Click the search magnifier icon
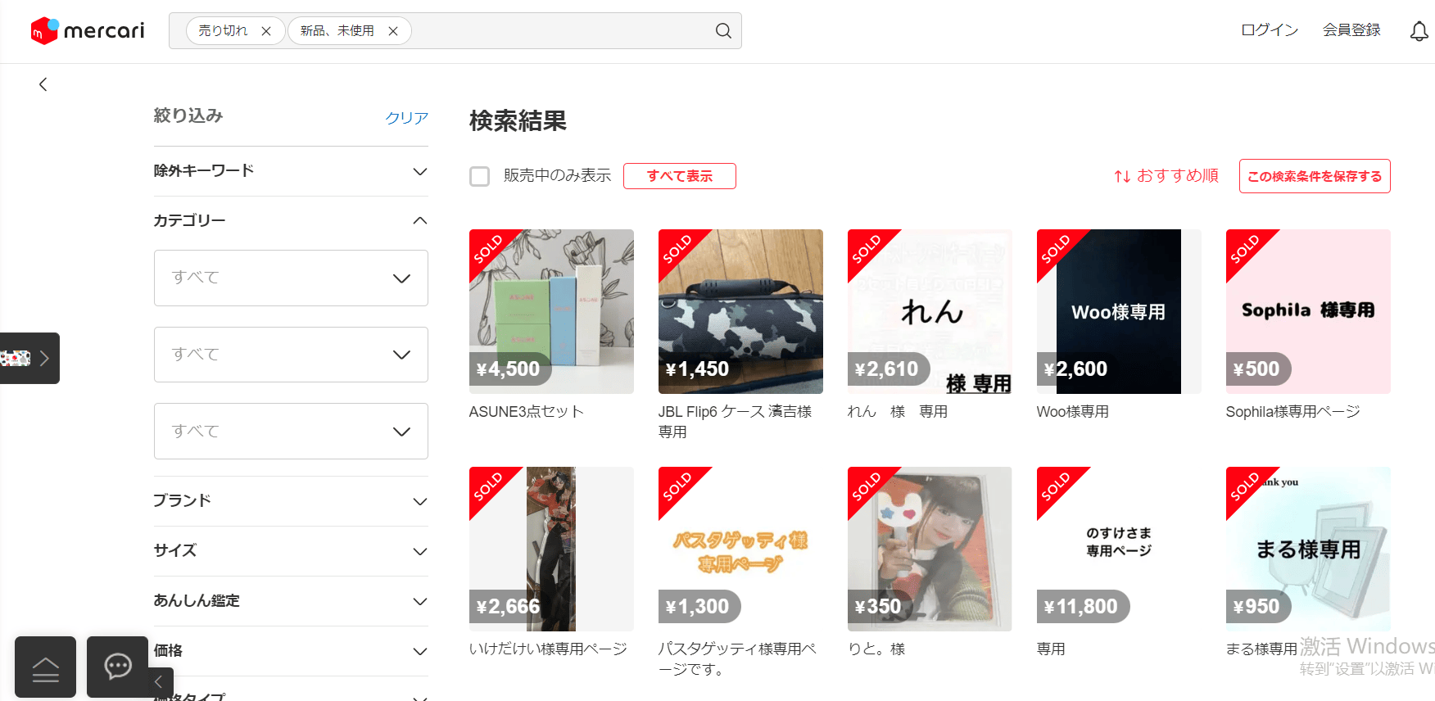The height and width of the screenshot is (701, 1435). pyautogui.click(x=723, y=31)
